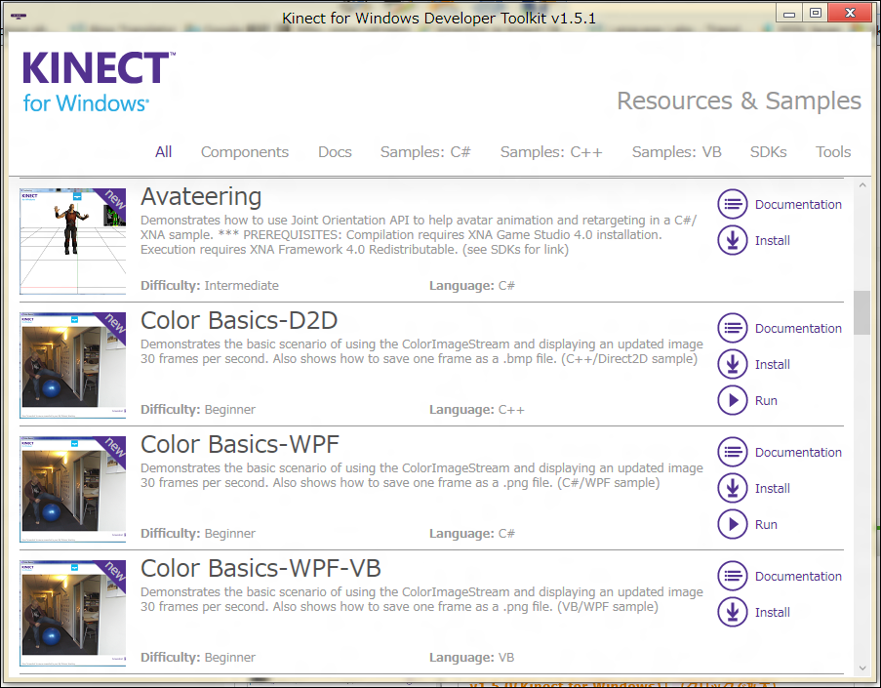The height and width of the screenshot is (688, 881).
Task: Switch to the Components tab
Action: (x=245, y=152)
